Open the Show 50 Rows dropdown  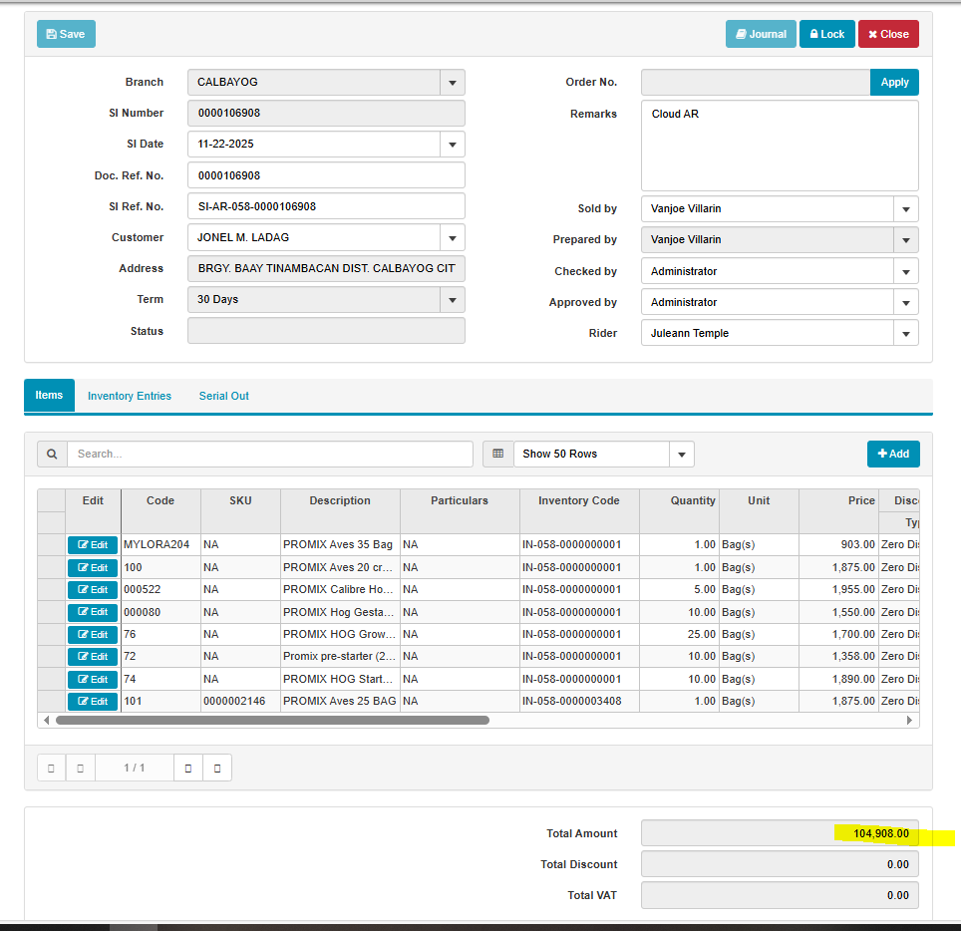(681, 455)
